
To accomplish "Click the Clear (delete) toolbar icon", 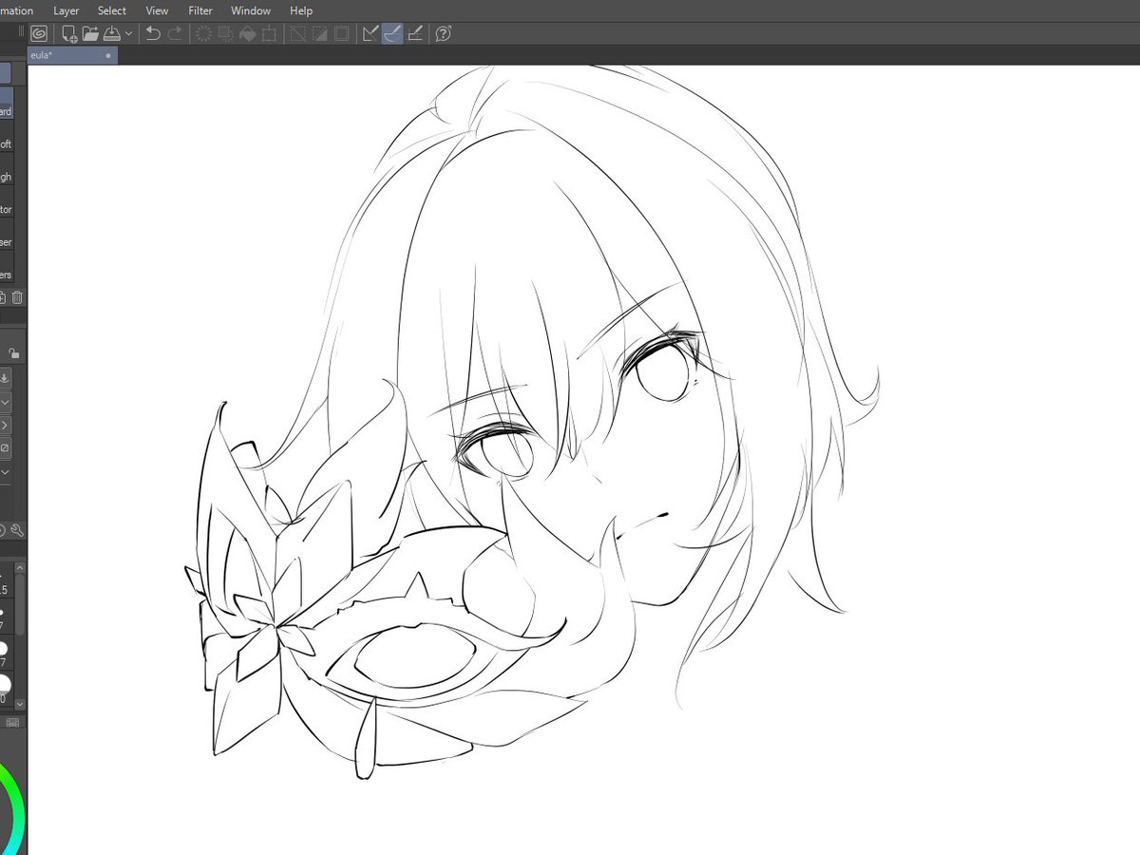I will [203, 33].
